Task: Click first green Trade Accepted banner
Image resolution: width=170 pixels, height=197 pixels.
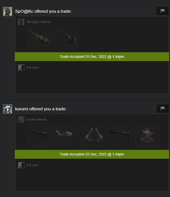Action: pos(92,57)
